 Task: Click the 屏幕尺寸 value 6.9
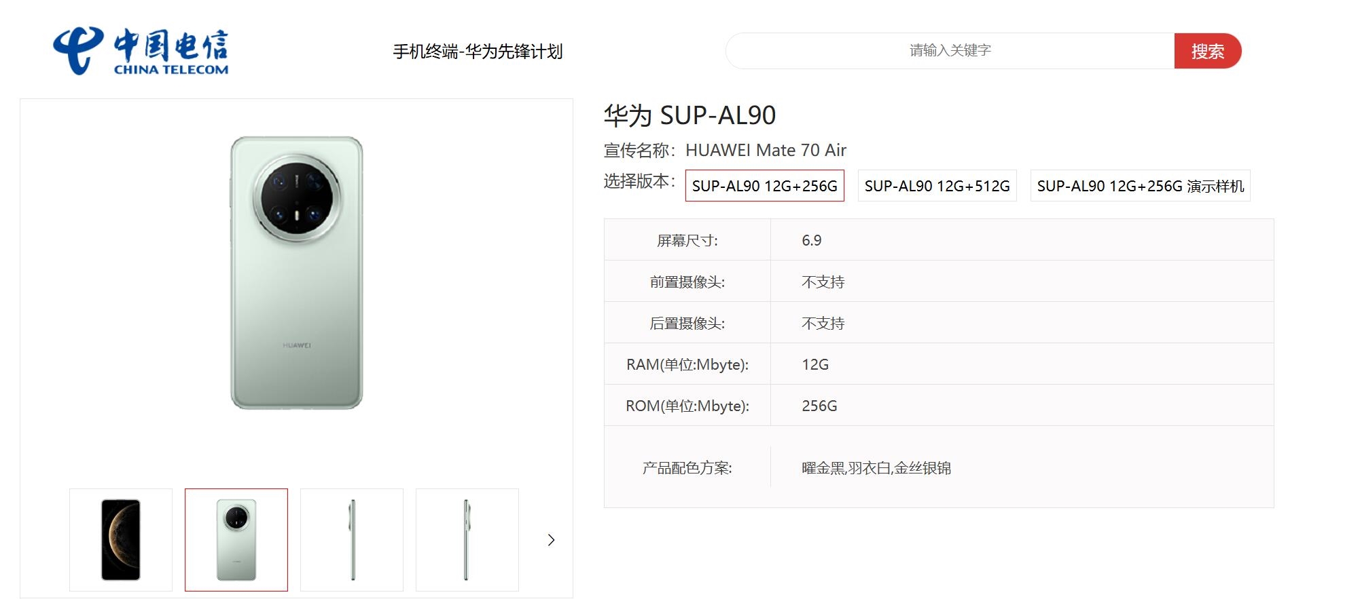click(811, 240)
